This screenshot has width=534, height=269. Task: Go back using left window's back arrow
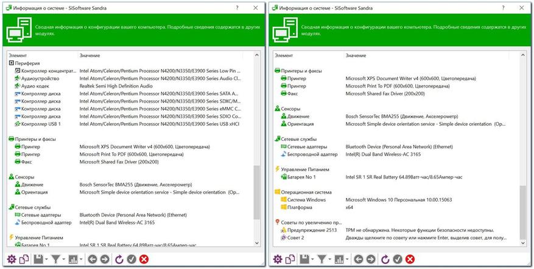(93, 259)
